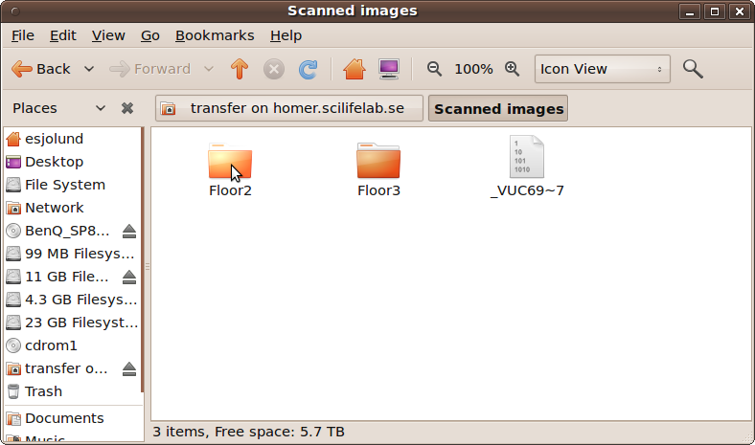Reload the current folder
This screenshot has height=445, width=755.
point(309,69)
